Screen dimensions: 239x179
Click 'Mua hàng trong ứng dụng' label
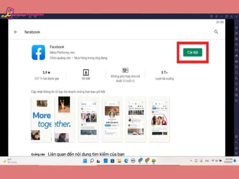[91, 58]
